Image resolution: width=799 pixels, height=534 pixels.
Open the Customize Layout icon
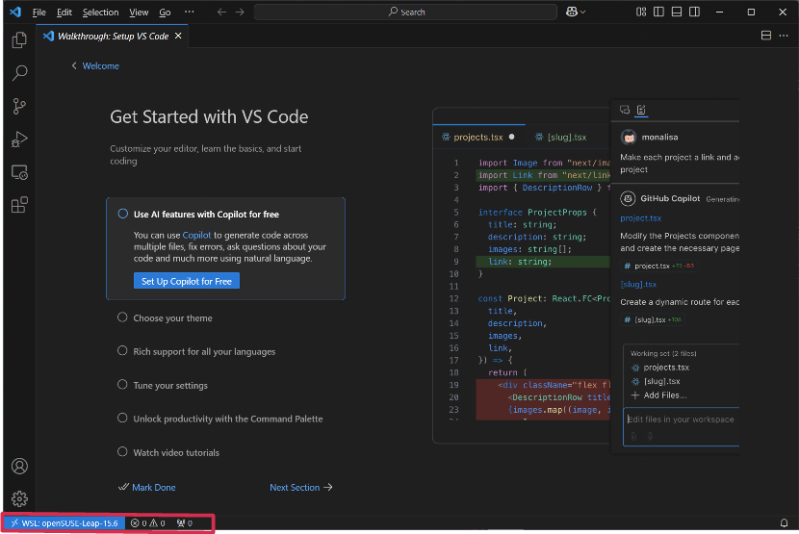tap(641, 12)
